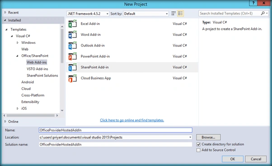Collapse the Office/SharePoint tree node
The height and width of the screenshot is (166, 272).
point(17,56)
